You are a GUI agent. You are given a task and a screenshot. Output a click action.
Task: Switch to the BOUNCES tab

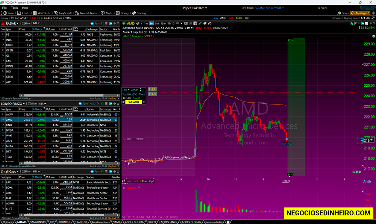click(x=64, y=222)
